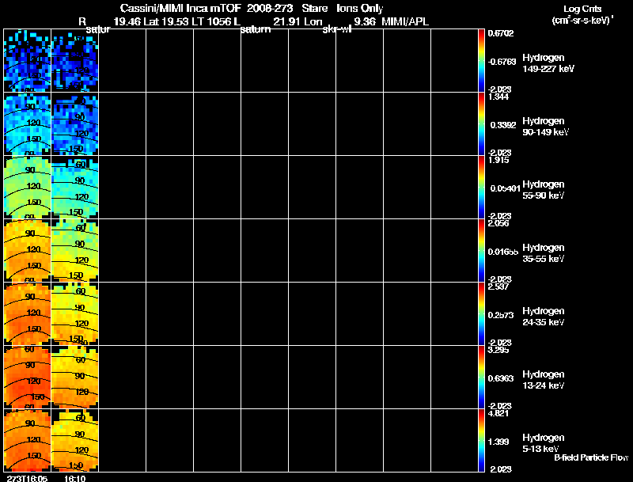Click the '0.3392' colorbar midpoint value
Image resolution: width=633 pixels, height=482 pixels.
[503, 125]
